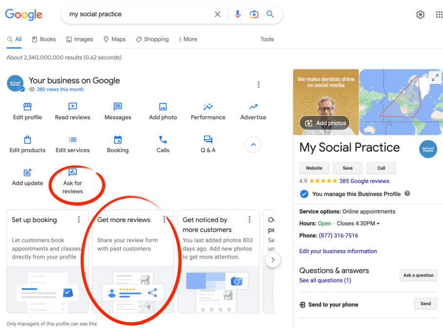Screen dimensions: 443x328
Task: Click Add update
Action: pos(27,177)
